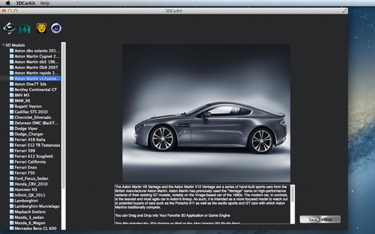Viewport: 375px width, 234px height.
Task: Select Mazda_6_Wagon model
Action: click(30, 223)
